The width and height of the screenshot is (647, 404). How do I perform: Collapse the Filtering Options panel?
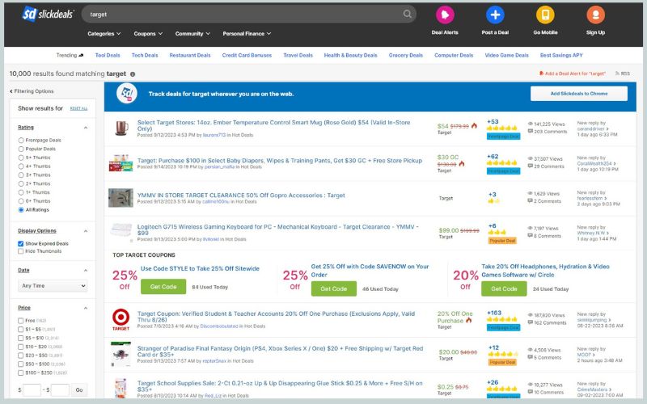[x=32, y=91]
